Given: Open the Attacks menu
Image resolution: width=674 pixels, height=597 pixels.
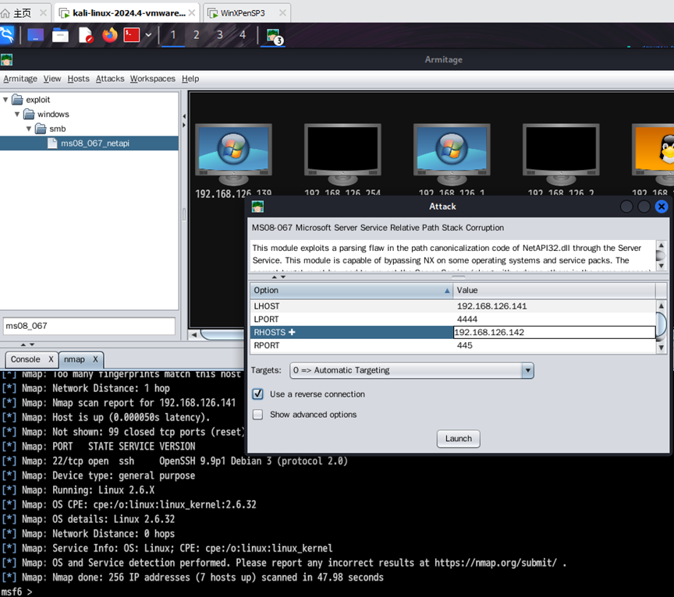Looking at the screenshot, I should [x=110, y=79].
